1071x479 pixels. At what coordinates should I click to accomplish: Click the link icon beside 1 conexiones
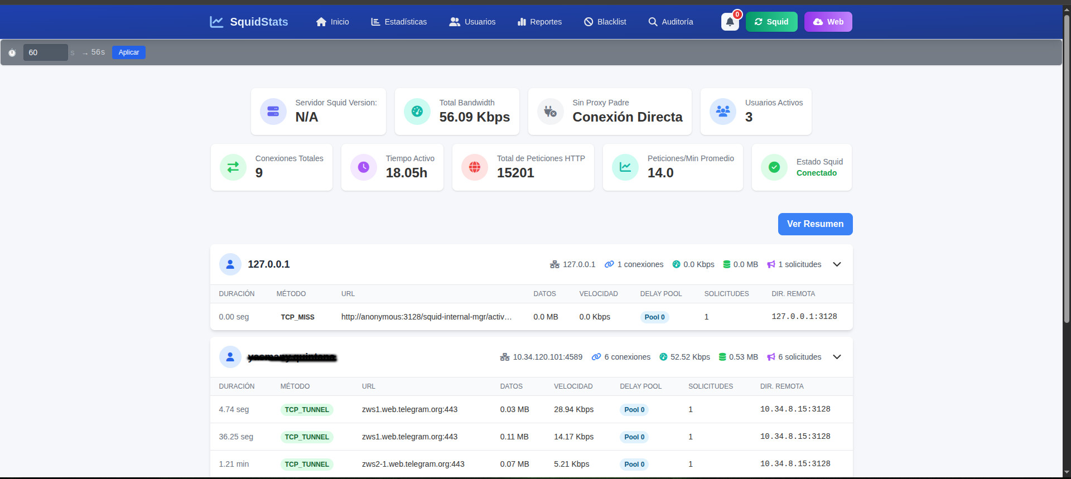610,264
